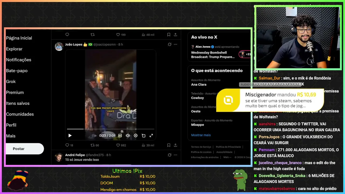This screenshot has width=345, height=194.
Task: Seek along the video progress bar
Action: coord(111,129)
